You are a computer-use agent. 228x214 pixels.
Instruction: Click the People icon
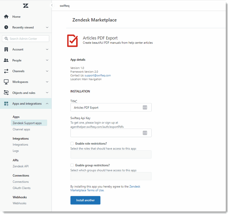point(6,60)
